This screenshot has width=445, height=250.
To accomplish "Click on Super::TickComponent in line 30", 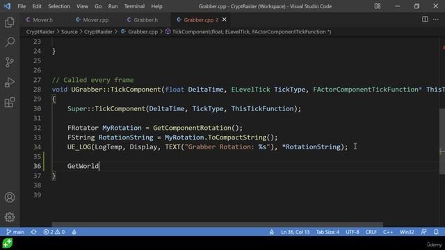I will (x=106, y=108).
